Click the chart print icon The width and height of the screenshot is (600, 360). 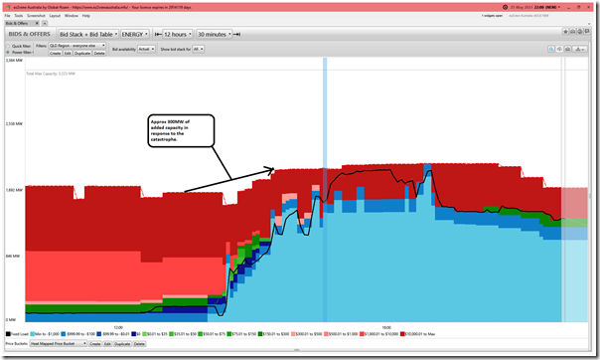[x=568, y=49]
